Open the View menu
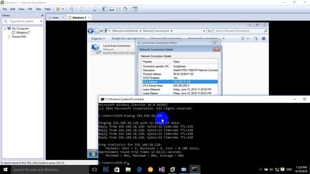The image size is (310, 174). tap(21, 9)
